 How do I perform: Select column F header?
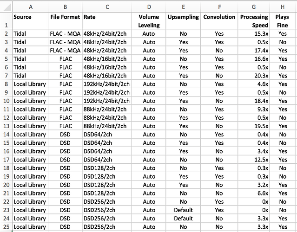click(219, 7)
